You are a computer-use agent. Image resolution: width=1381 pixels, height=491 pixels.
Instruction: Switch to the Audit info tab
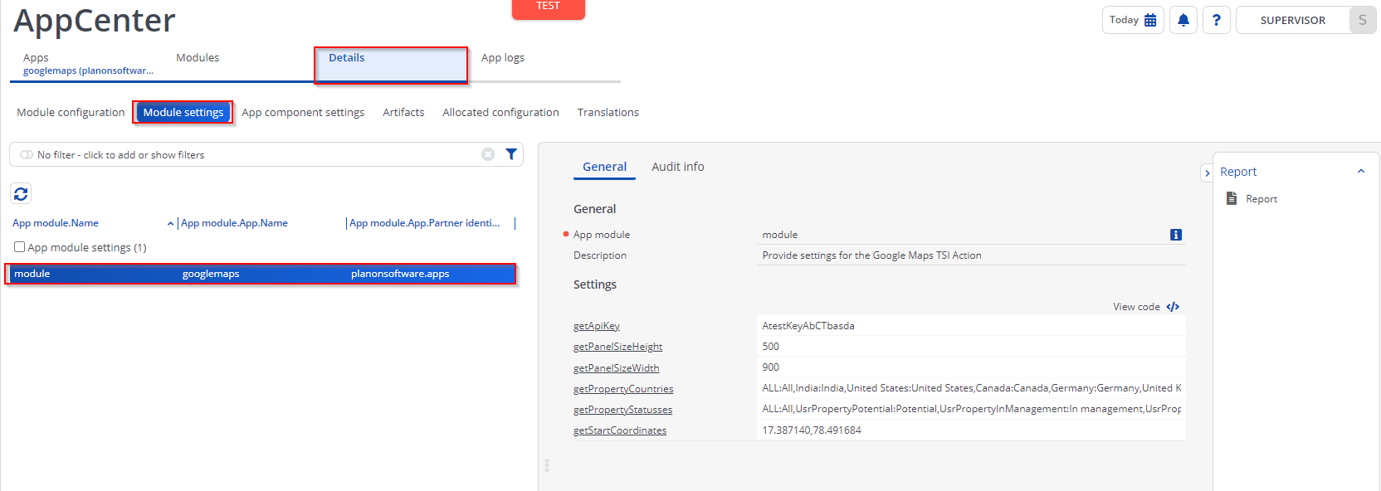pos(677,167)
